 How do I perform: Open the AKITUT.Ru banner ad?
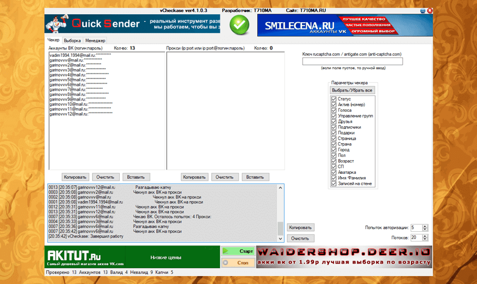132,257
